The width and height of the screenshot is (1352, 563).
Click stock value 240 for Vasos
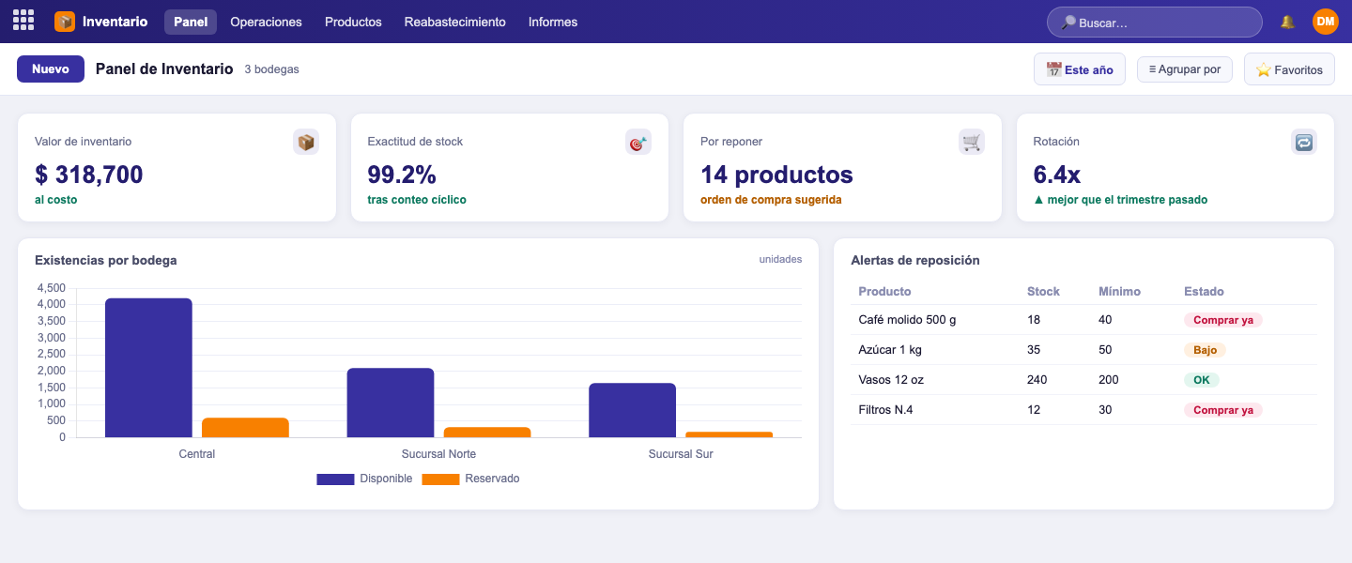(x=1037, y=380)
